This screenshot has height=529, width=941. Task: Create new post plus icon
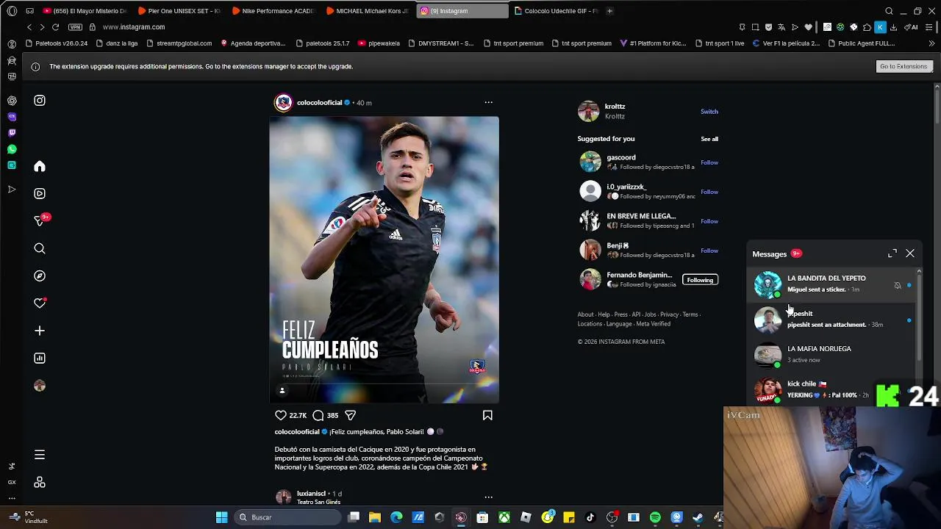40,331
